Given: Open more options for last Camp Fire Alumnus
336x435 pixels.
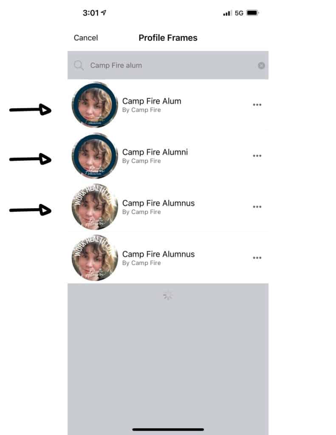Looking at the screenshot, I should (x=257, y=258).
